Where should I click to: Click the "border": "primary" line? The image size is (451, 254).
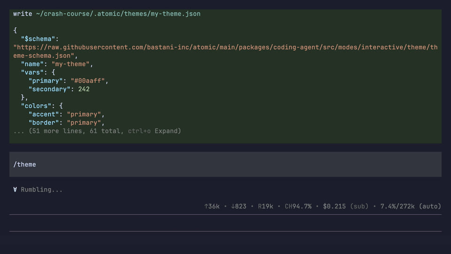[x=66, y=122]
